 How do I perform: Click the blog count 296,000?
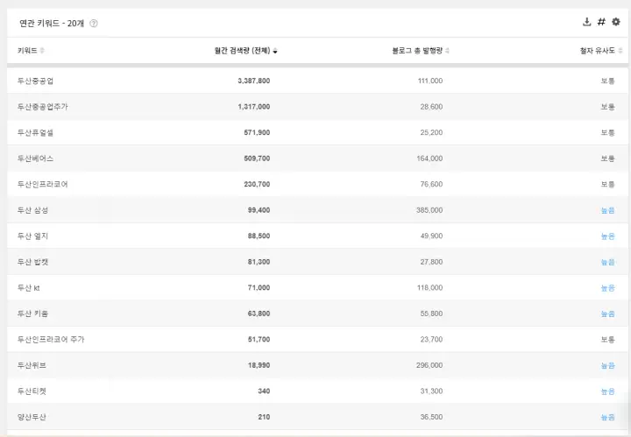click(429, 365)
